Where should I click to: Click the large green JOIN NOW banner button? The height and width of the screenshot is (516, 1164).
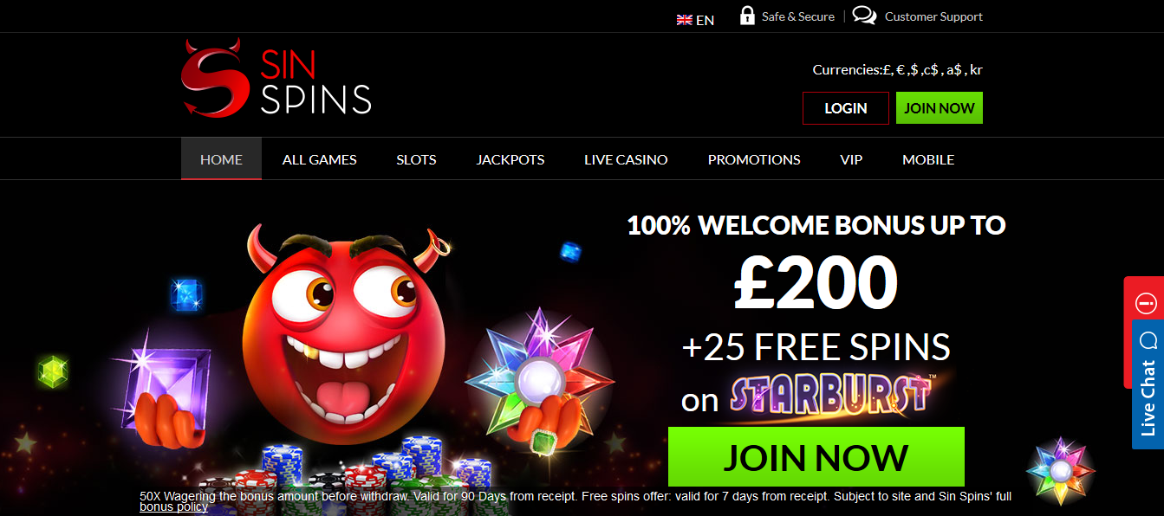click(x=816, y=456)
